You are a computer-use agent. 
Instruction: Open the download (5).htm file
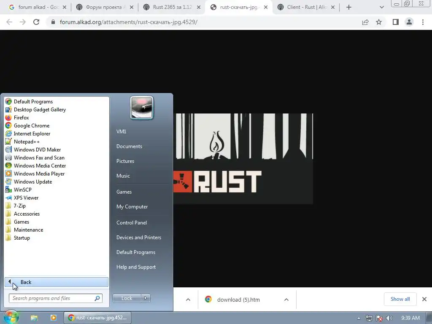coord(238,300)
